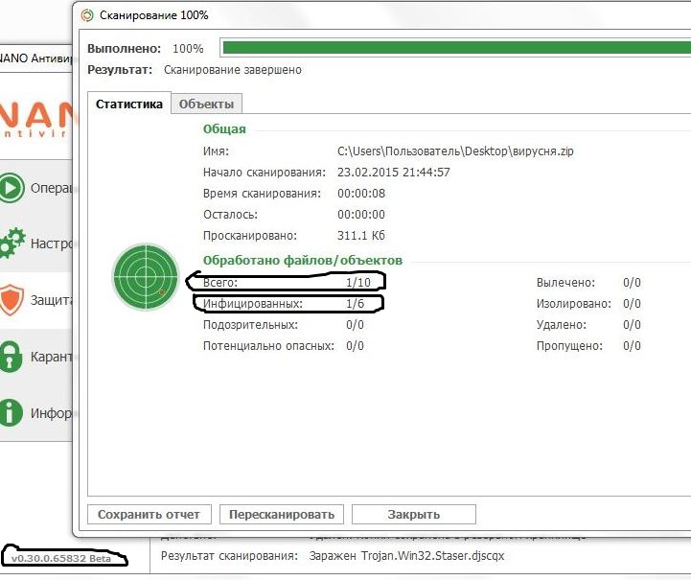This screenshot has height=580, width=691.
Task: Switch to the Объекты tab
Action: tap(206, 104)
